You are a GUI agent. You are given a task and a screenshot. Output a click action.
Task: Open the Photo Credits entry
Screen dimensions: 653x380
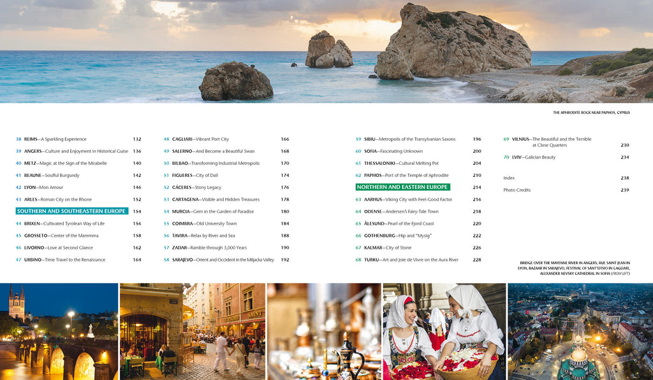tap(517, 190)
